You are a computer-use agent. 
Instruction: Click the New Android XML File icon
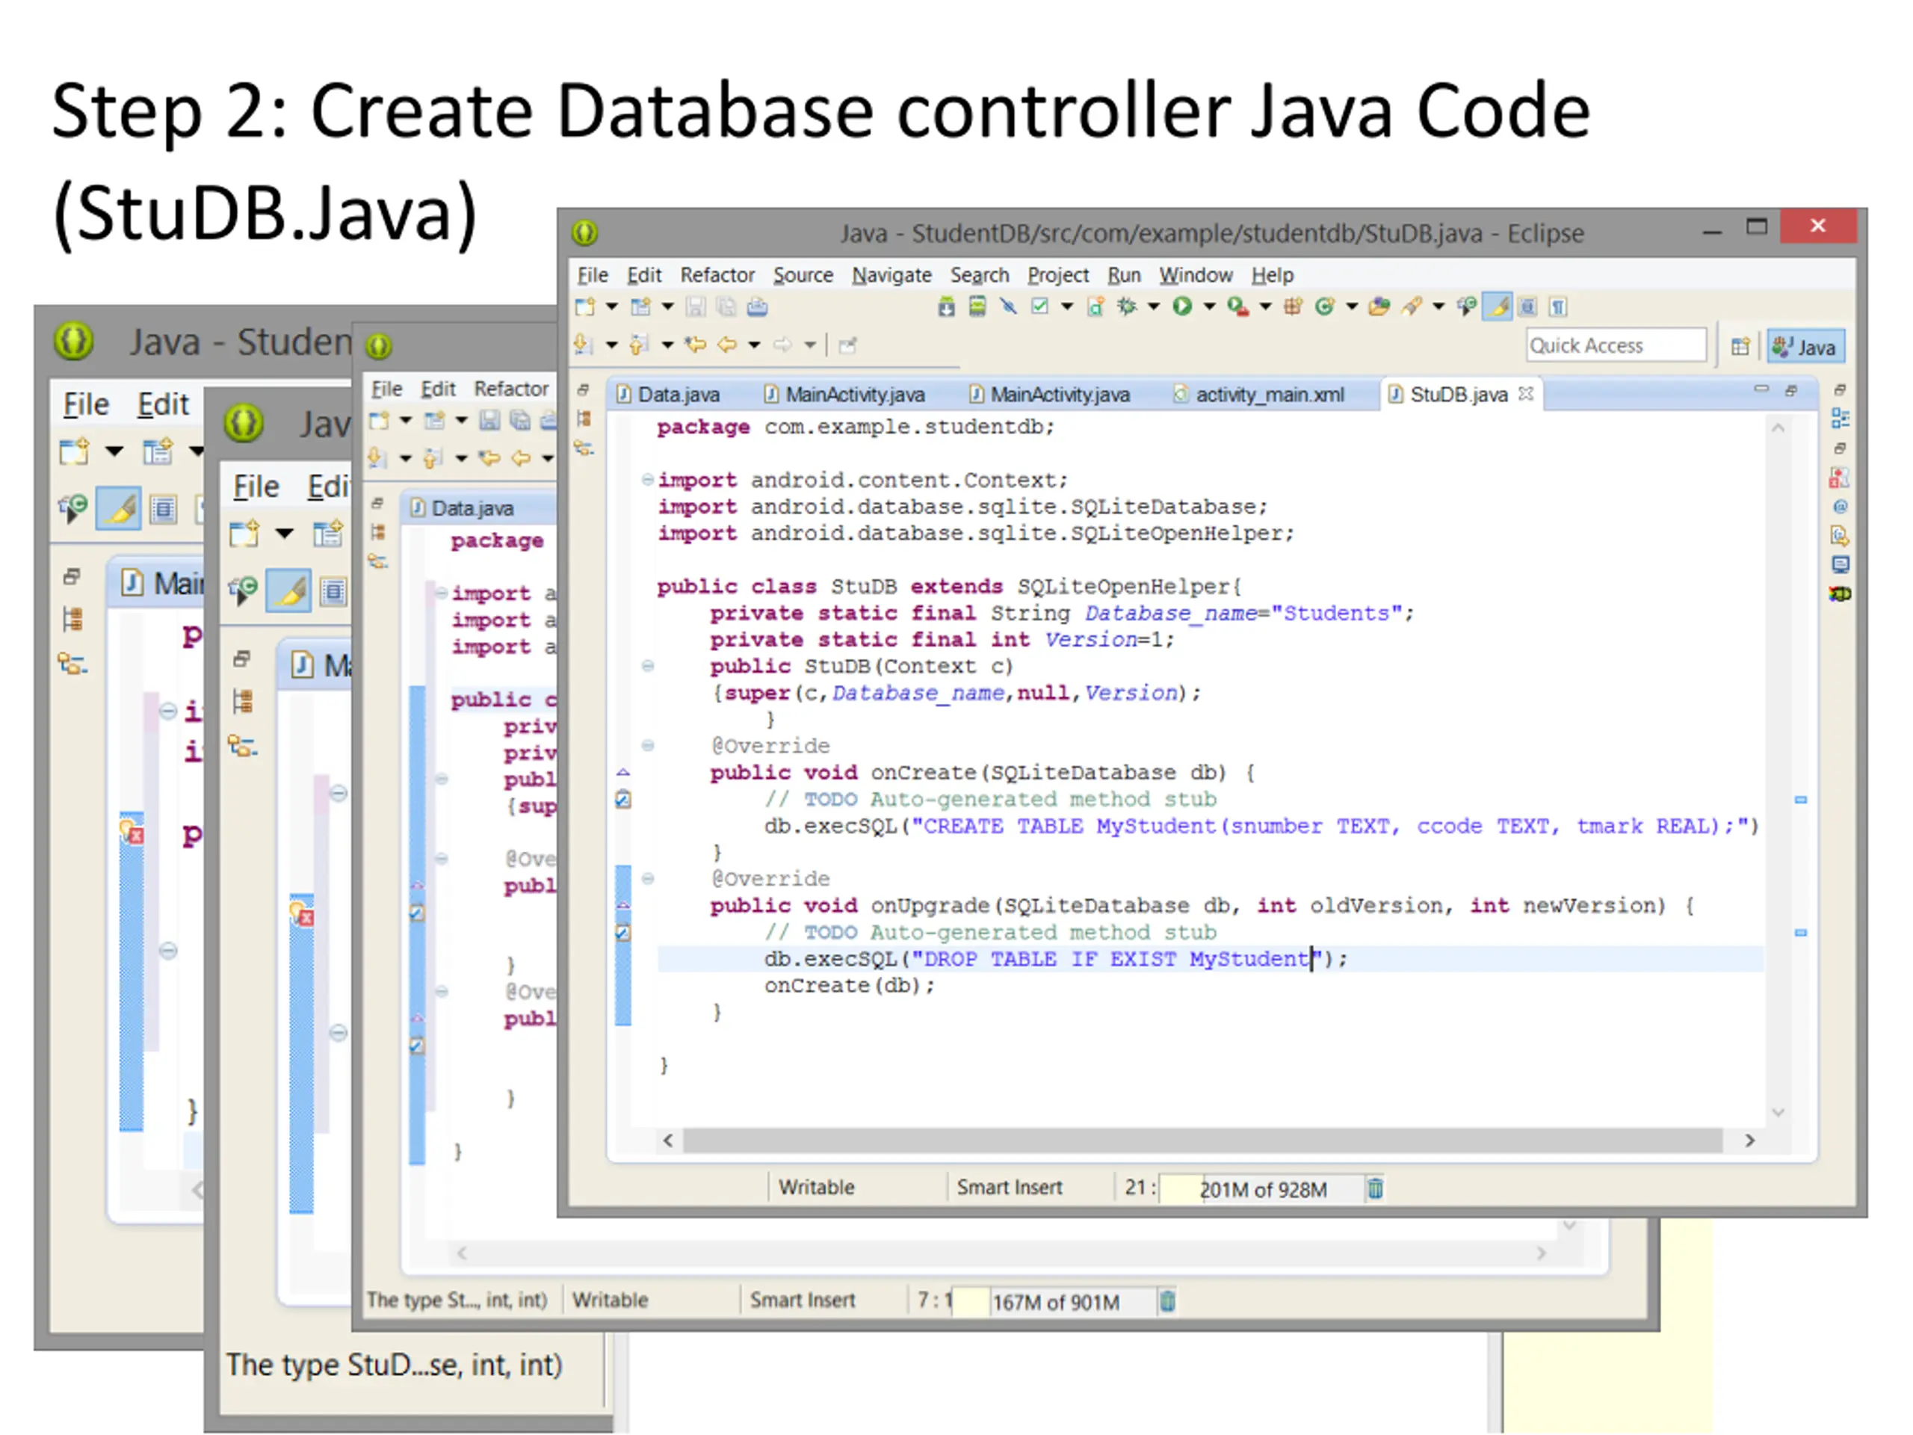pyautogui.click(x=1095, y=306)
